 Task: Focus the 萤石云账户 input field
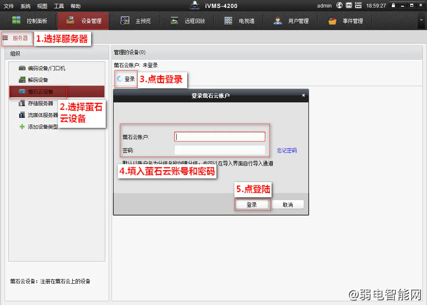220,137
